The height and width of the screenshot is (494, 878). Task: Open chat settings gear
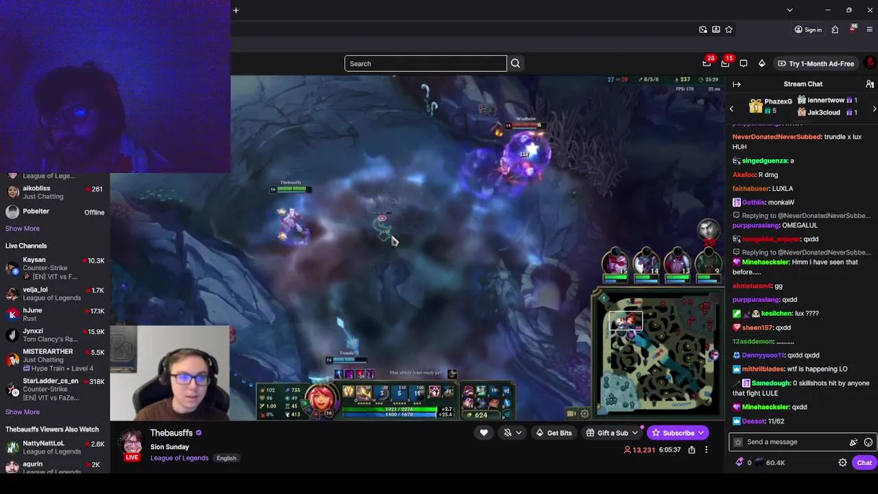pyautogui.click(x=842, y=463)
